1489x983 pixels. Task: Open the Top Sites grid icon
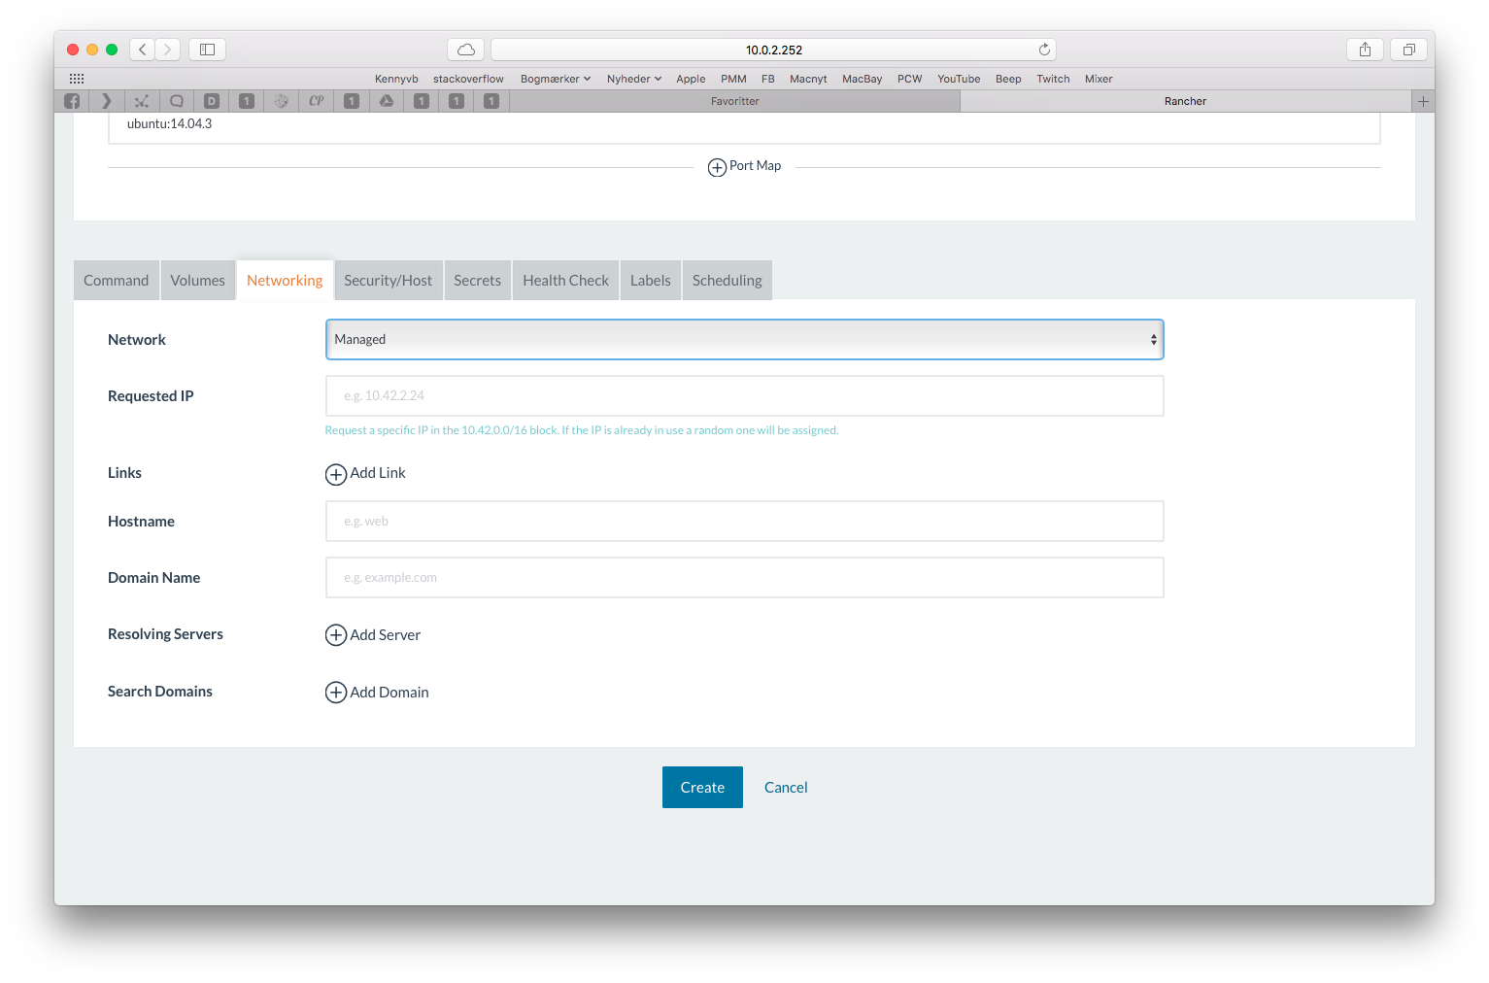[77, 79]
